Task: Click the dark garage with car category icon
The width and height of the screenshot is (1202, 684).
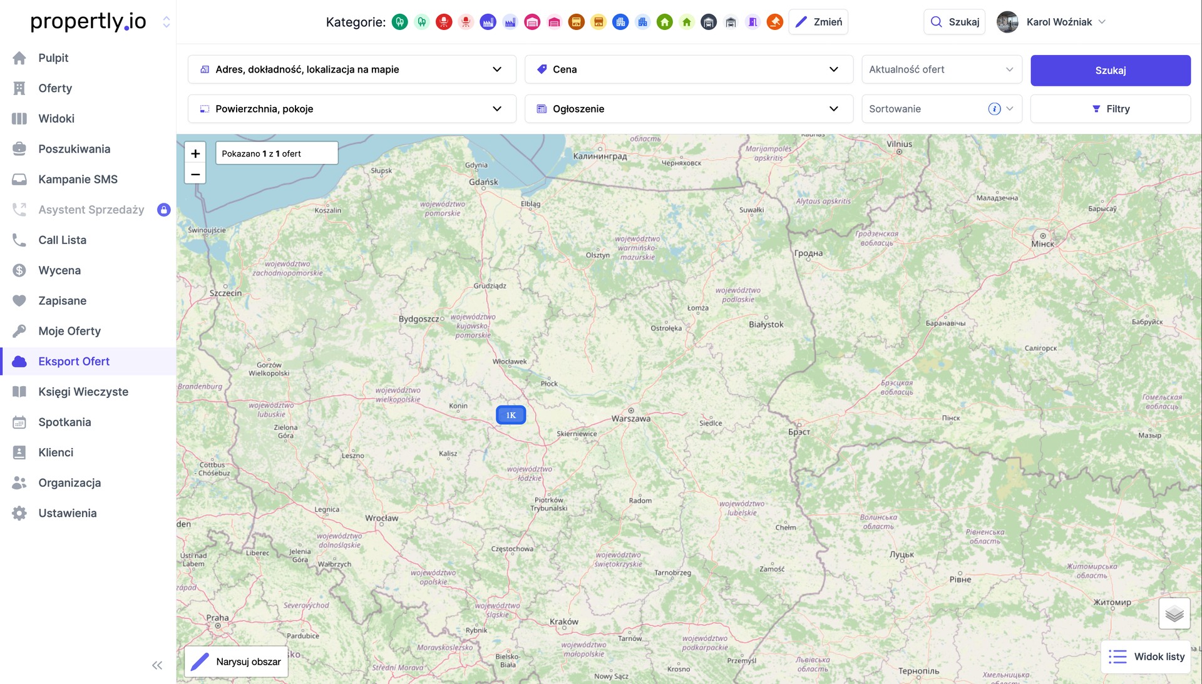Action: point(709,22)
